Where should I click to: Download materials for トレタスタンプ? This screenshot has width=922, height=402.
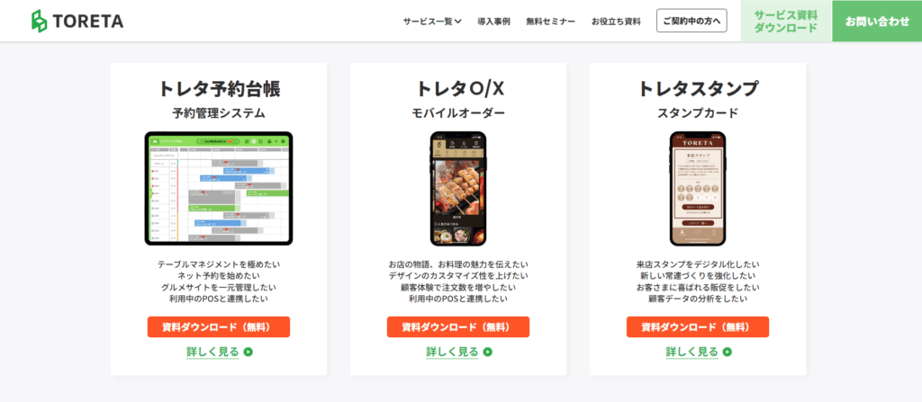pyautogui.click(x=698, y=326)
